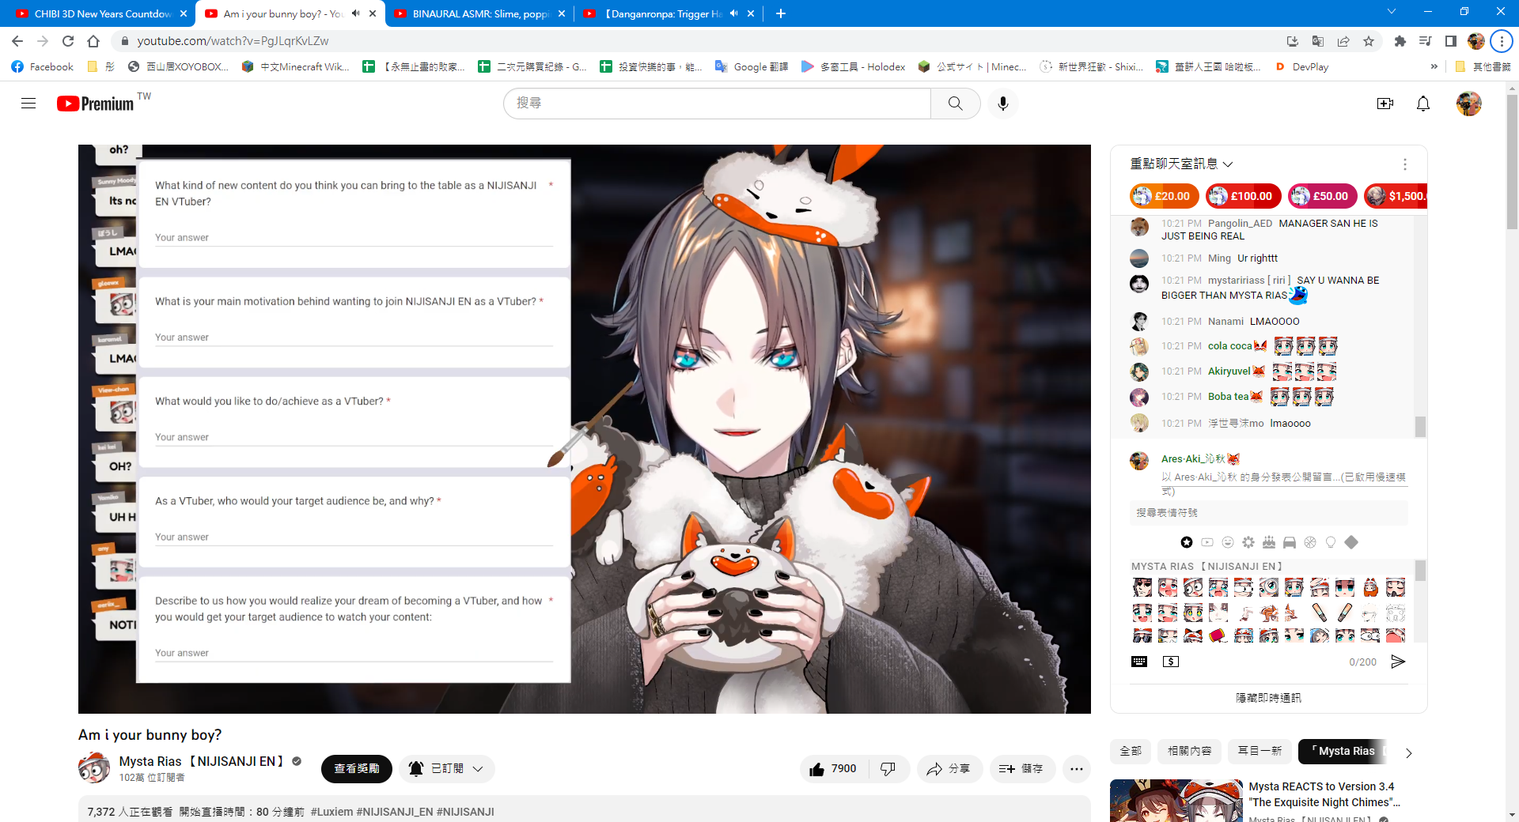This screenshot has height=822, width=1519.
Task: Mute the Danganronpa tab audio icon
Action: point(734,13)
